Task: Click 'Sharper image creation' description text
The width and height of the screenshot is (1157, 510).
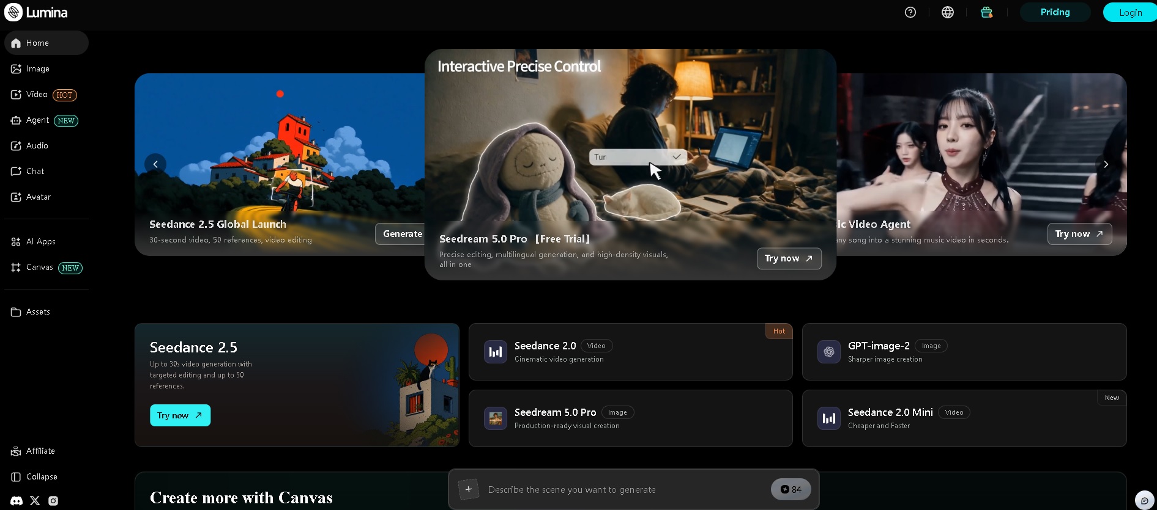Action: [x=885, y=359]
